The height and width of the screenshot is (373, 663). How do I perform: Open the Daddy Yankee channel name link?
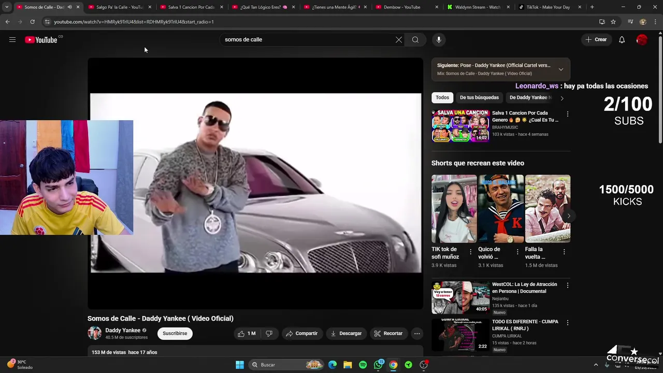123,331
